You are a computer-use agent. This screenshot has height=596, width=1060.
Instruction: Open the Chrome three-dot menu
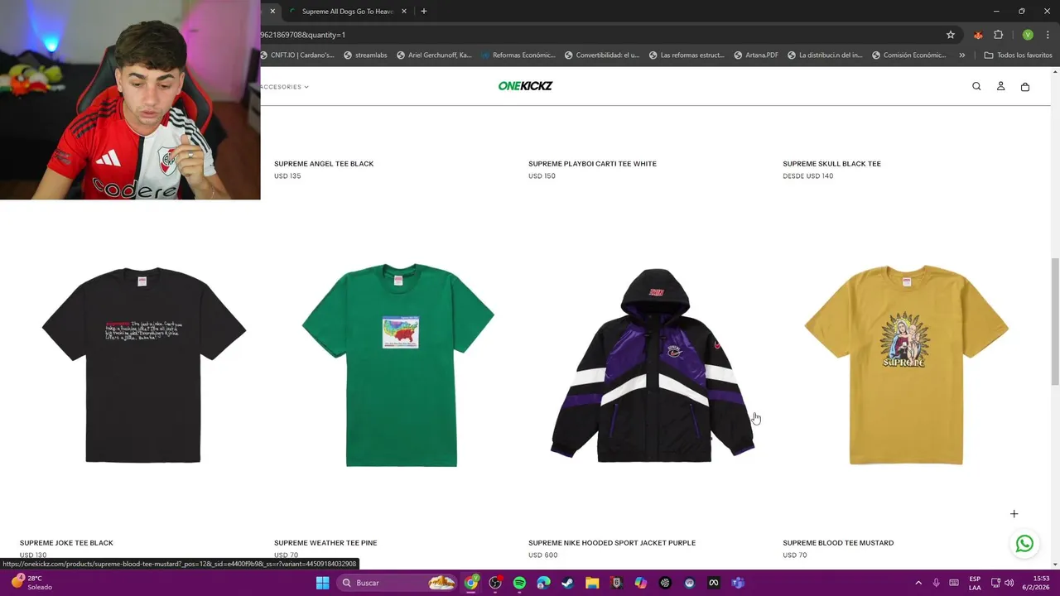1048,35
